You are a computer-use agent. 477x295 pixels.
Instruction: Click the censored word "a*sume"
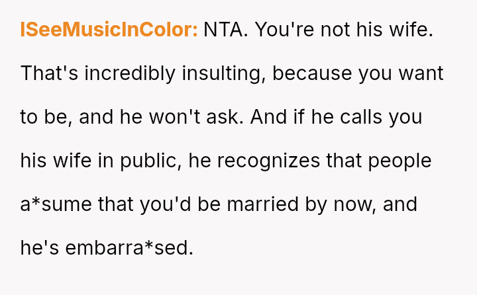click(x=56, y=204)
